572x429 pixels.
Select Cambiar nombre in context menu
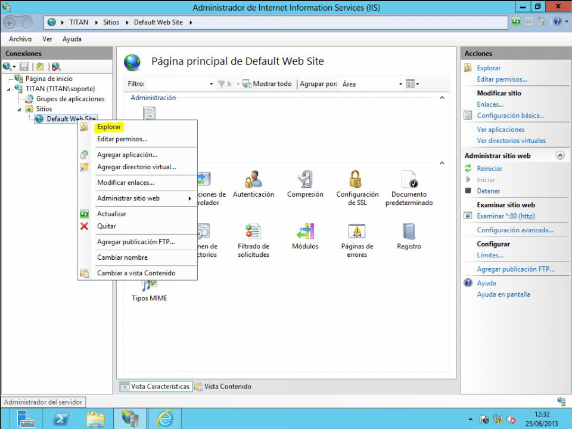tap(122, 257)
